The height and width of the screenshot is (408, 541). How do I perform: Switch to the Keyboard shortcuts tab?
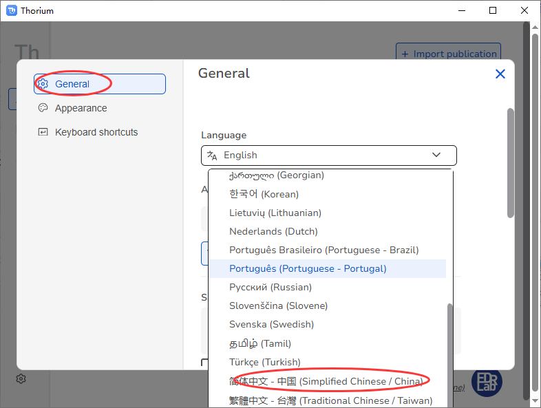point(96,132)
